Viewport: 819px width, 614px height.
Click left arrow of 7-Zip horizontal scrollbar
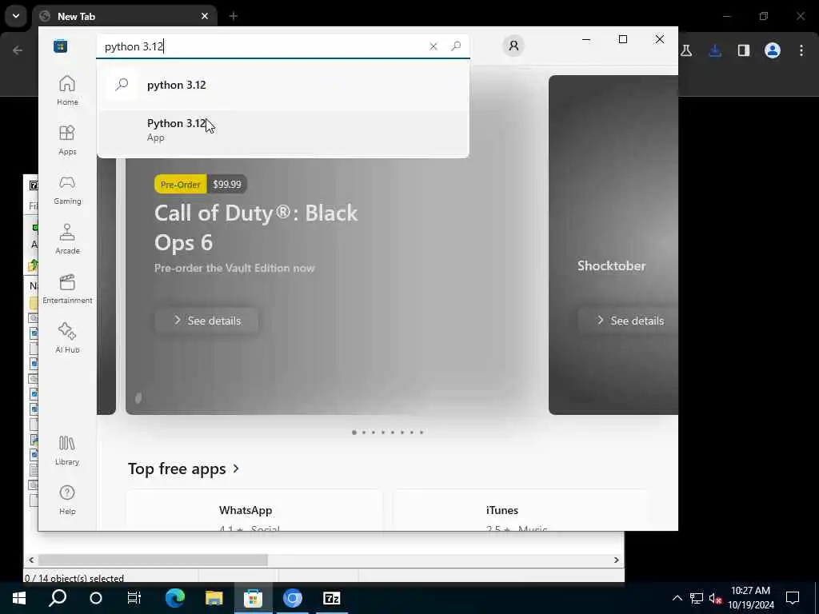pos(31,560)
